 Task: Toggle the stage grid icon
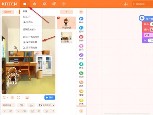pos(12,97)
